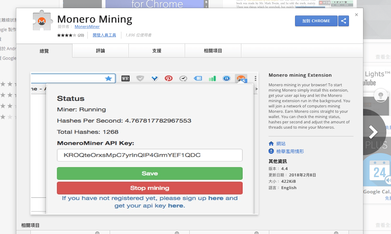Click the (20) review count
Viewport: 391px width, 234px height.
point(81,35)
